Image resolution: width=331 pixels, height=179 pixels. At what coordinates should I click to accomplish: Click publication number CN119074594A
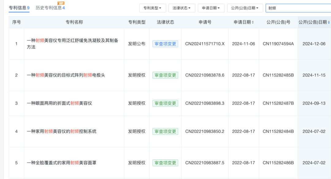[278, 44]
